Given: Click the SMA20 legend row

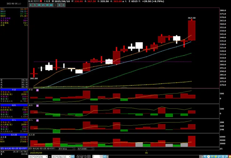Looking at the screenshot, I should coord(14,14).
